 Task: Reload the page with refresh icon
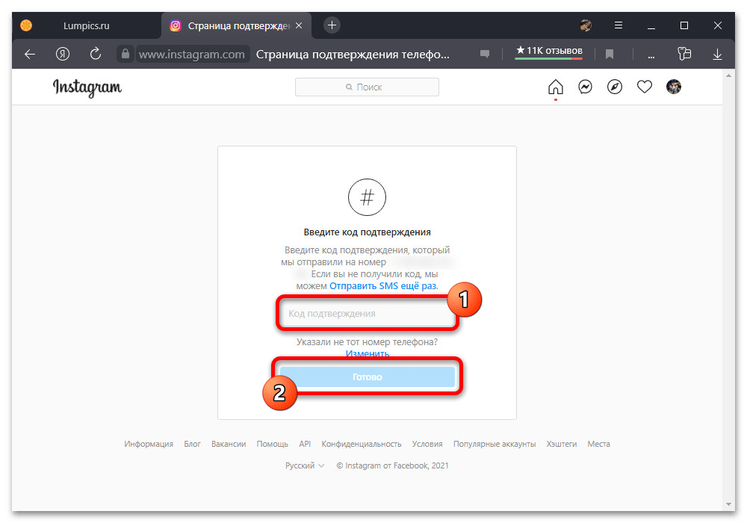(x=95, y=54)
